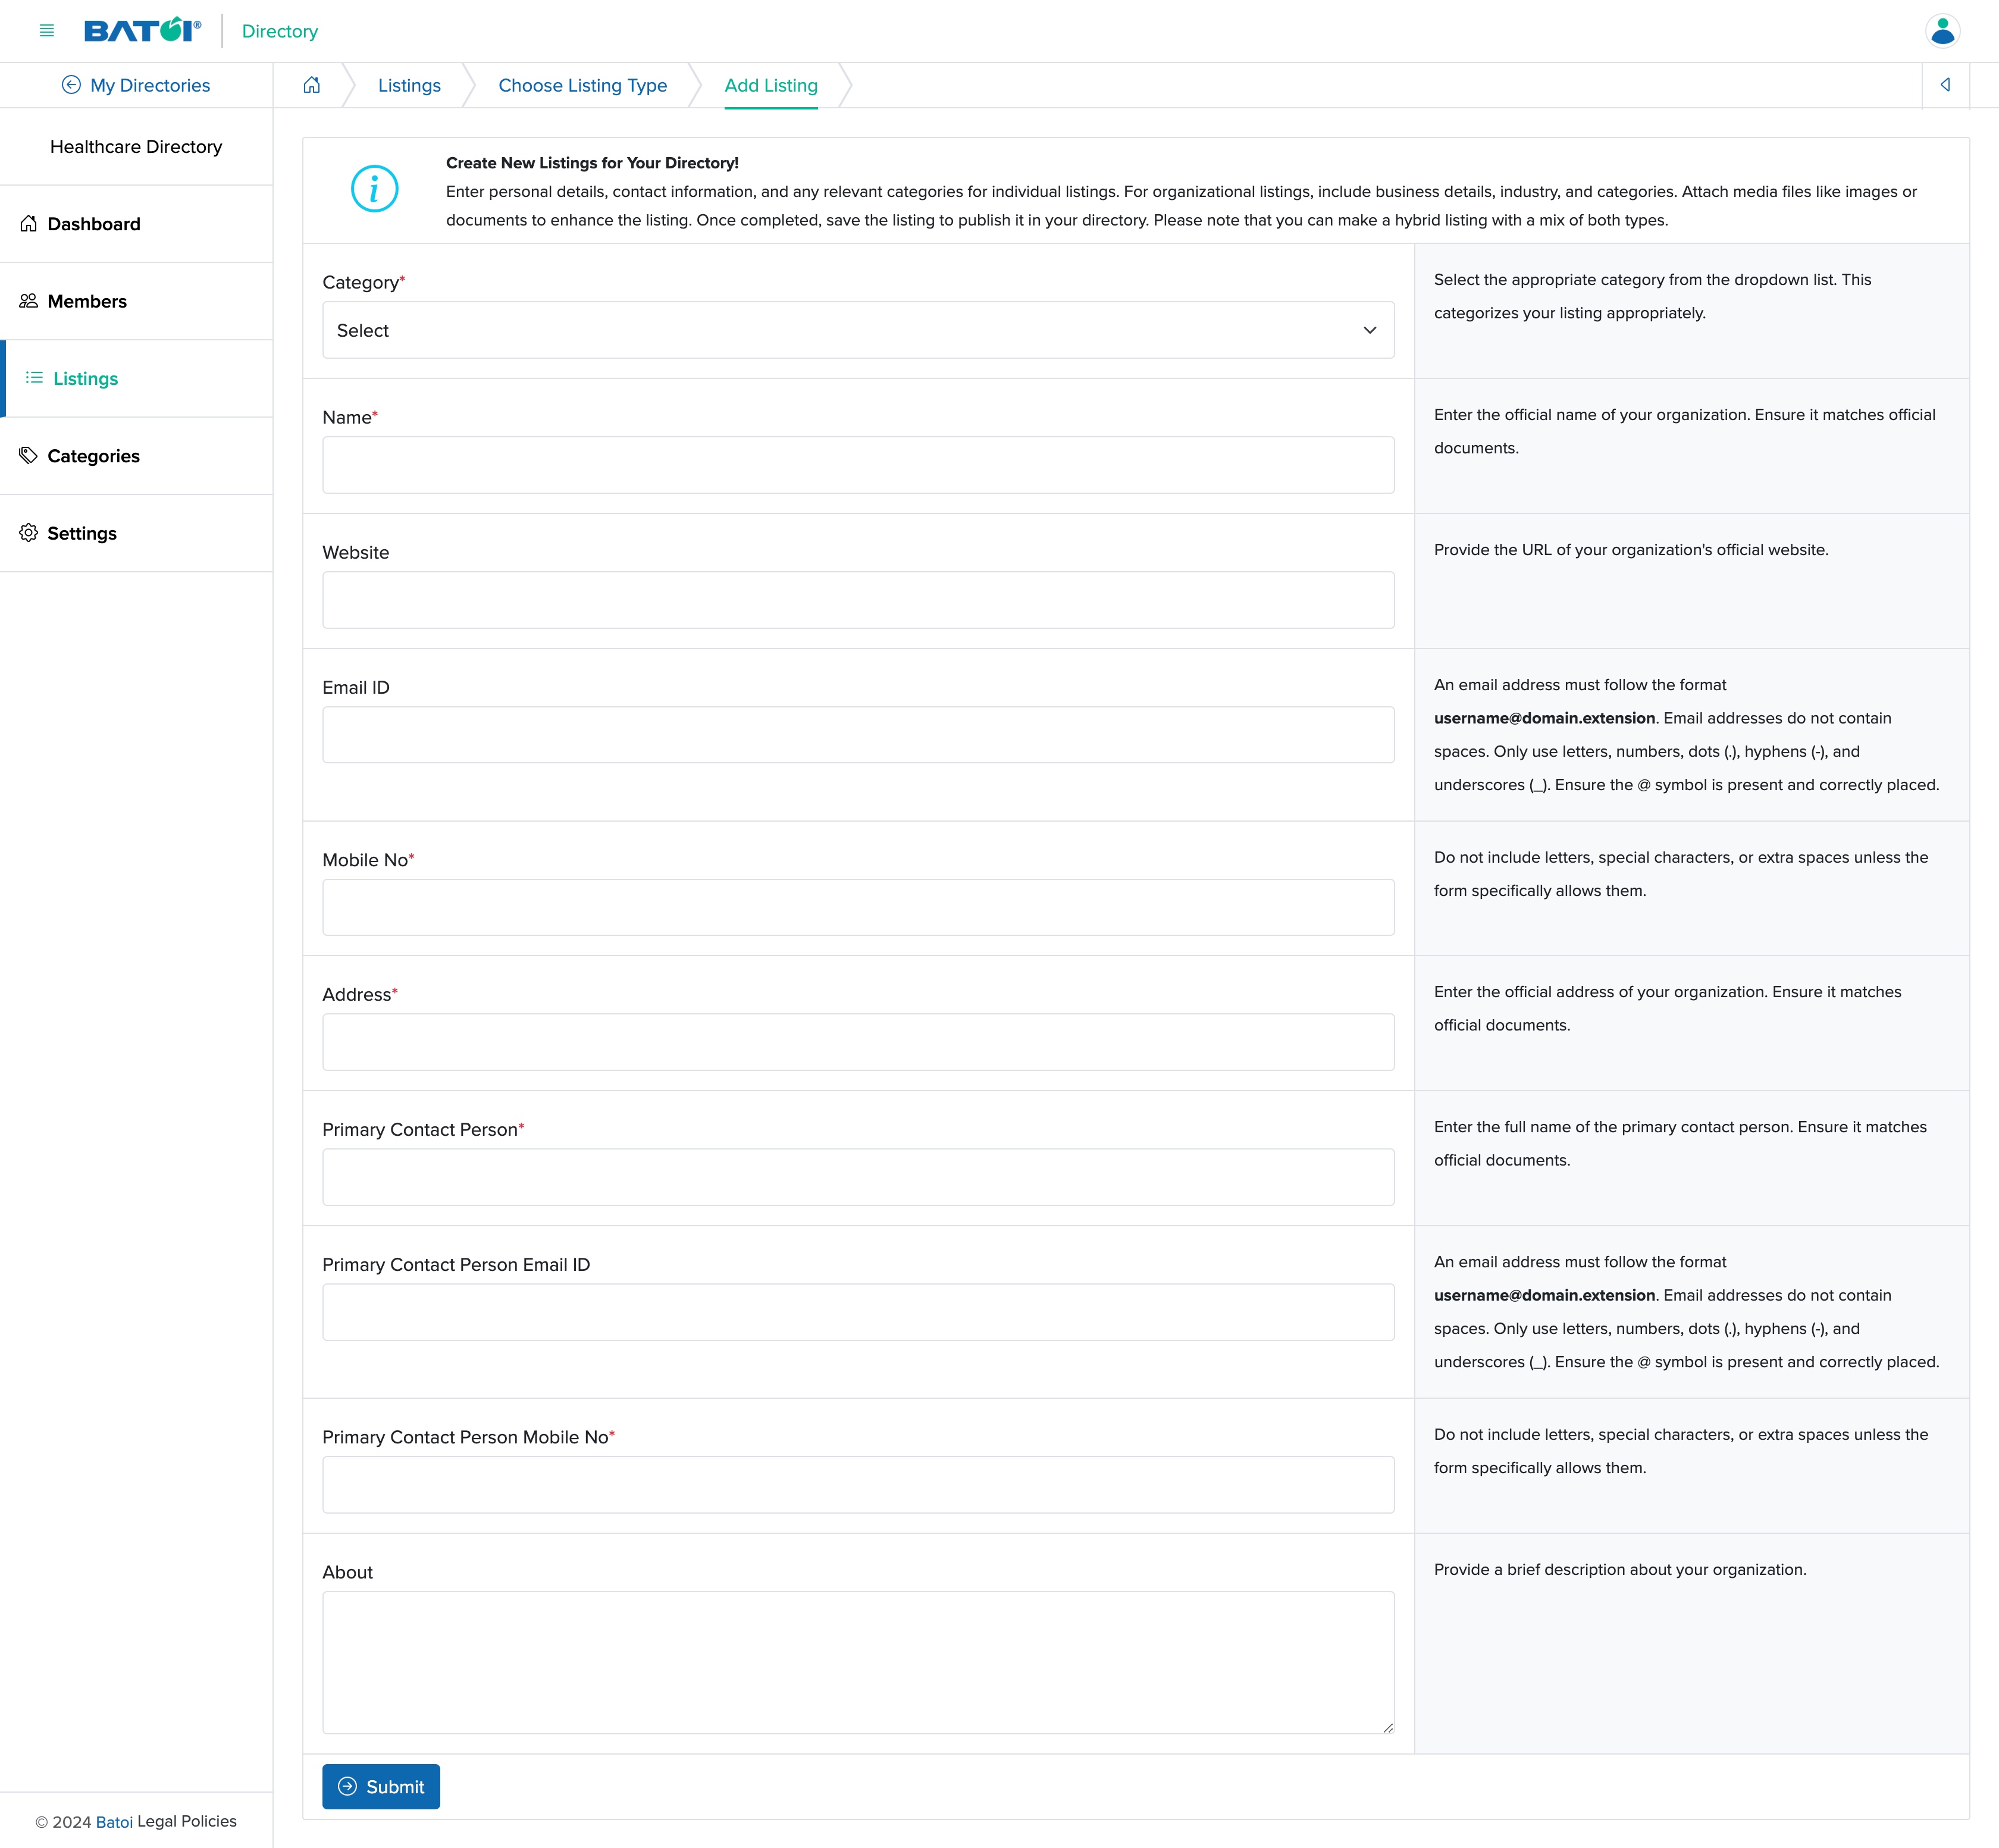Click the Submit button
1999x1848 pixels.
pyautogui.click(x=381, y=1786)
